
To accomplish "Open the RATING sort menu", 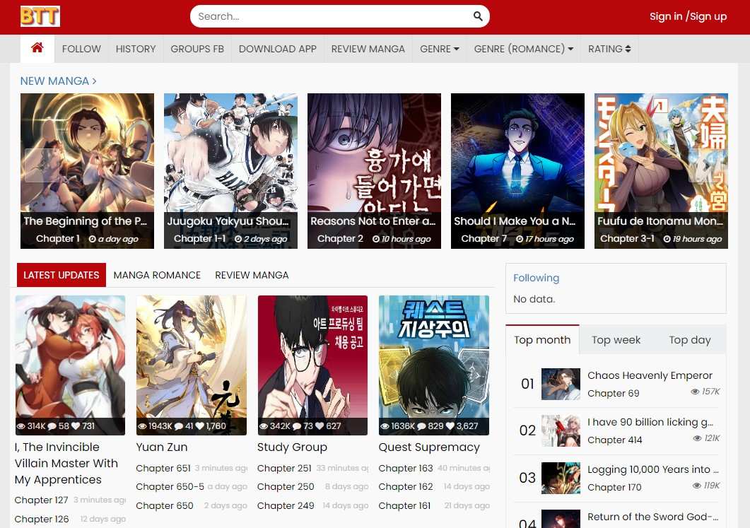I will tap(609, 49).
